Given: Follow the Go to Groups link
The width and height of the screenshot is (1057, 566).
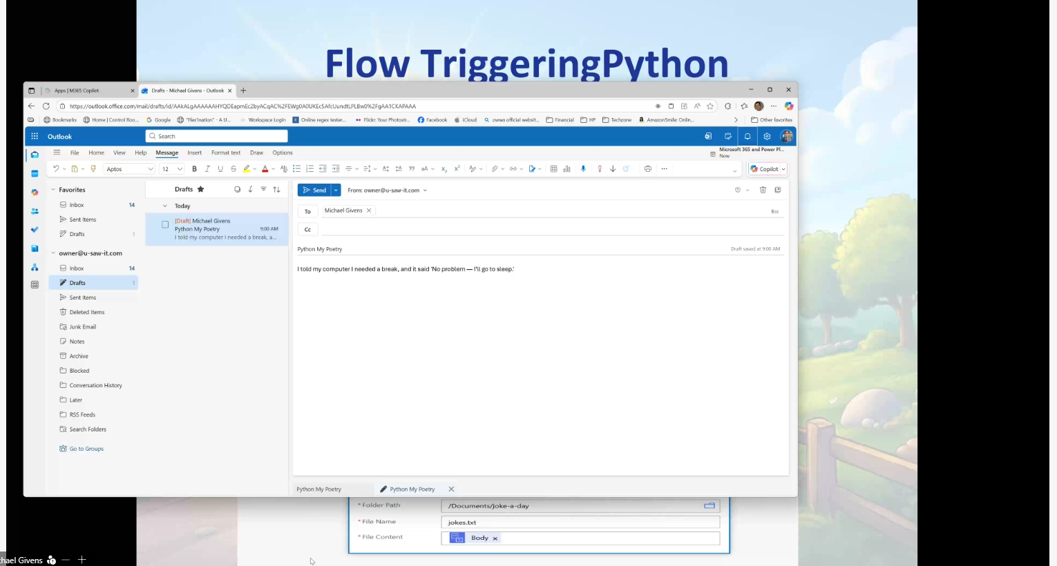Looking at the screenshot, I should pyautogui.click(x=86, y=449).
